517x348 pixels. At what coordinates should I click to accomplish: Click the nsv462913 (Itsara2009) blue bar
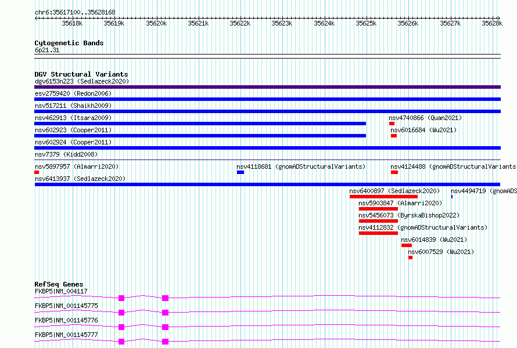coord(200,124)
